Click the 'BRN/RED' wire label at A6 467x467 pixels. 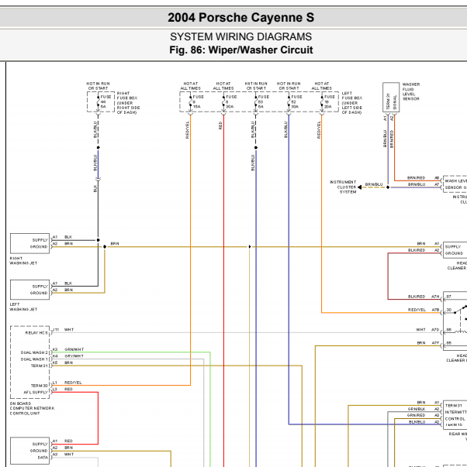click(416, 178)
